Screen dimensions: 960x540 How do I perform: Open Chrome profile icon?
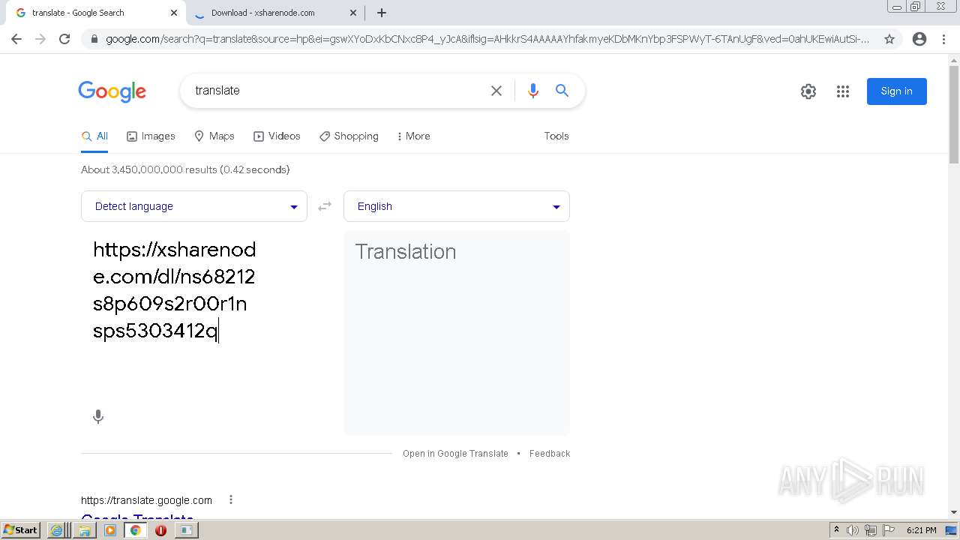pyautogui.click(x=919, y=39)
